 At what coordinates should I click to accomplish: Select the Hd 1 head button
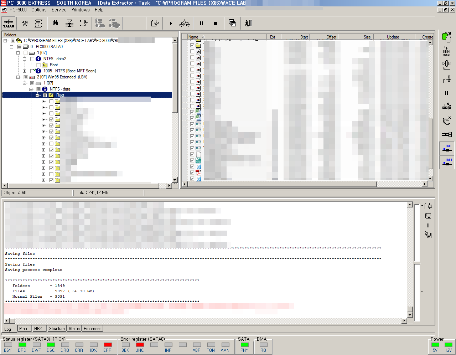(447, 162)
